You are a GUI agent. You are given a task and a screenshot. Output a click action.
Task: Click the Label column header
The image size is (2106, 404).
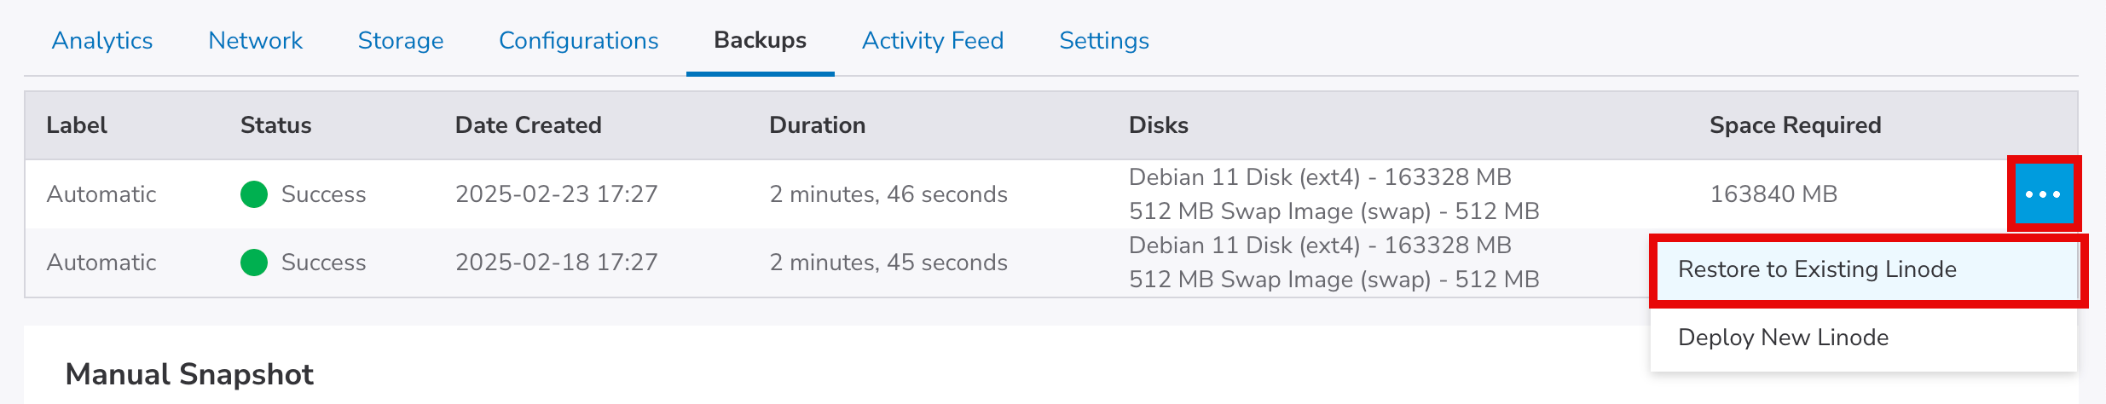[x=77, y=125]
